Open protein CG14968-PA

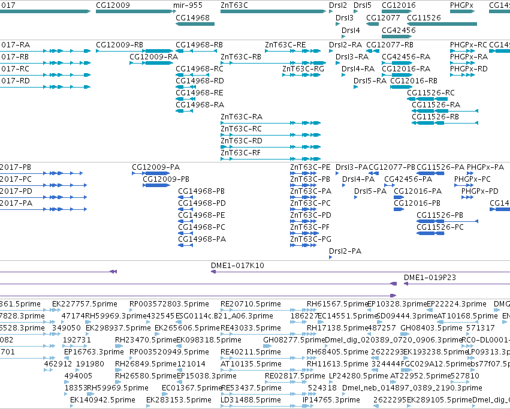coord(202,239)
